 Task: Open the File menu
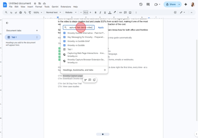pyautogui.click(x=11, y=7)
